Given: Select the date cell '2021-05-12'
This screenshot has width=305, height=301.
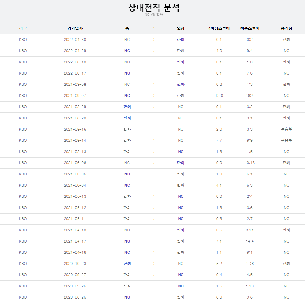Looking at the screenshot, I should pos(75,208).
